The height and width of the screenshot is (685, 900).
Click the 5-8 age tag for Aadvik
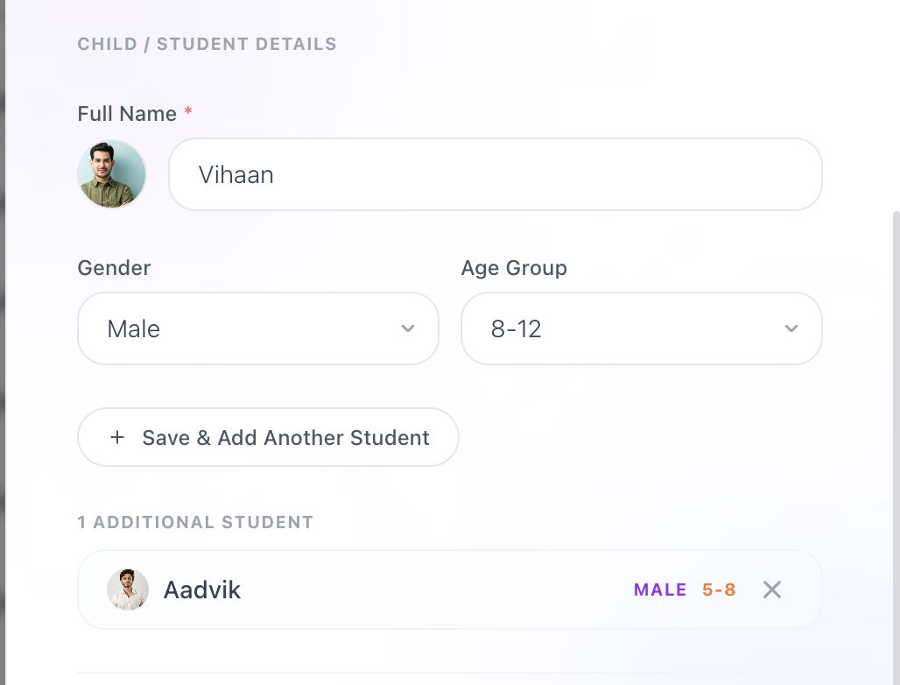click(719, 590)
